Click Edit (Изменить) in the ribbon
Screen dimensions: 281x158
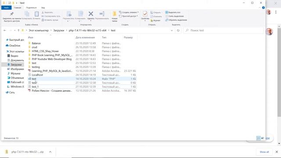click(x=156, y=17)
